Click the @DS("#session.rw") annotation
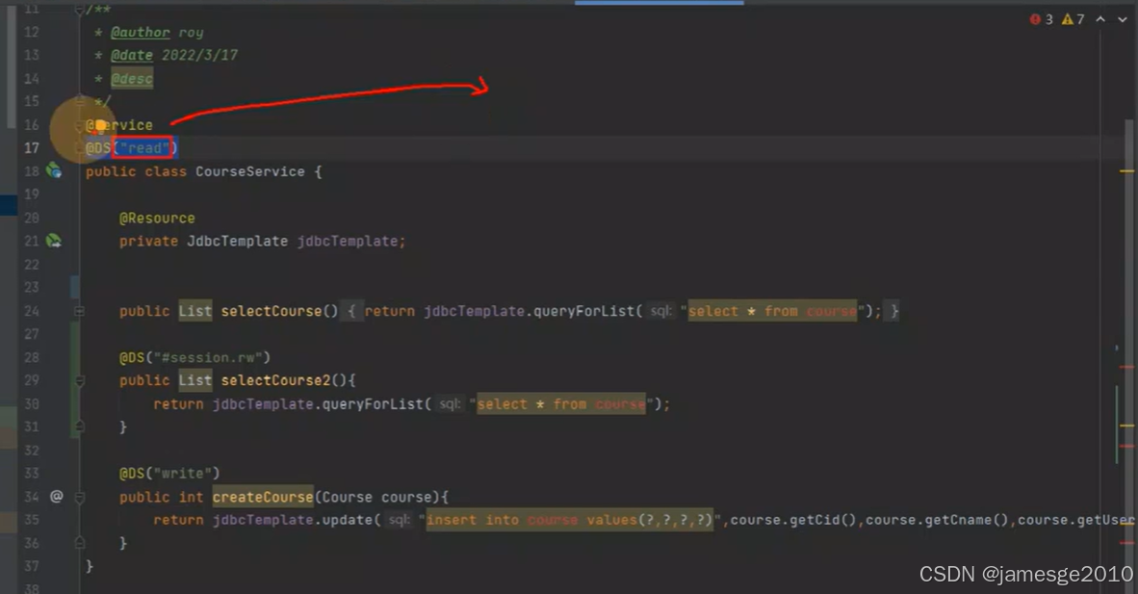Screen dimensions: 1138x594 point(194,357)
